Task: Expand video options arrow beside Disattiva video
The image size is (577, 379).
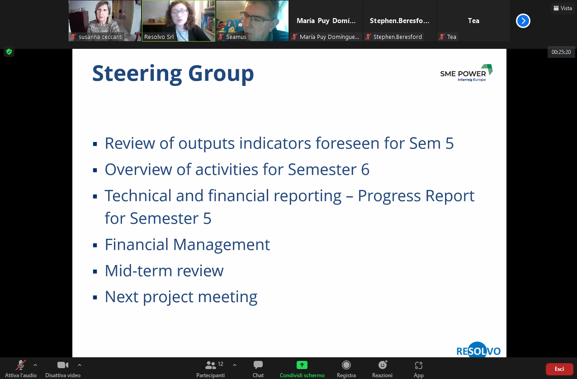Action: (x=80, y=365)
